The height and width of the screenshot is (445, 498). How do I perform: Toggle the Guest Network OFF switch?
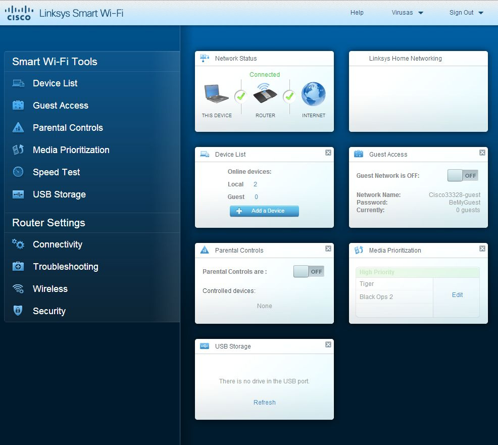[463, 175]
